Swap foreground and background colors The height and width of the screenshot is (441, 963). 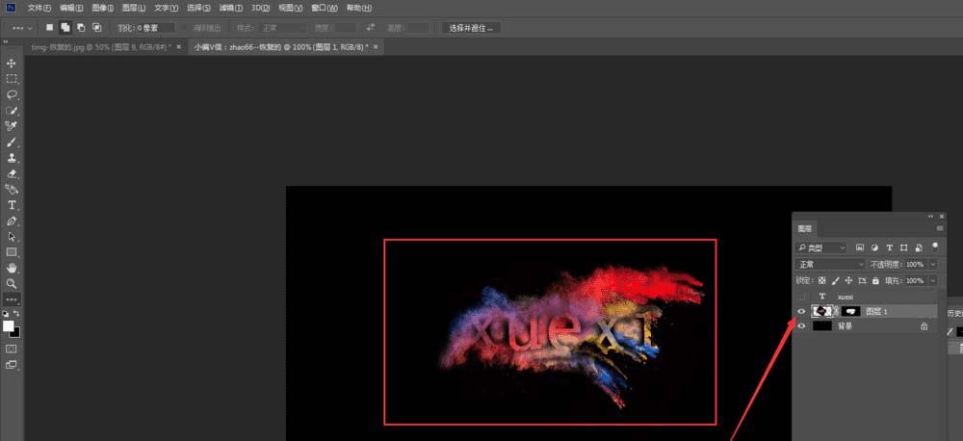(16, 313)
